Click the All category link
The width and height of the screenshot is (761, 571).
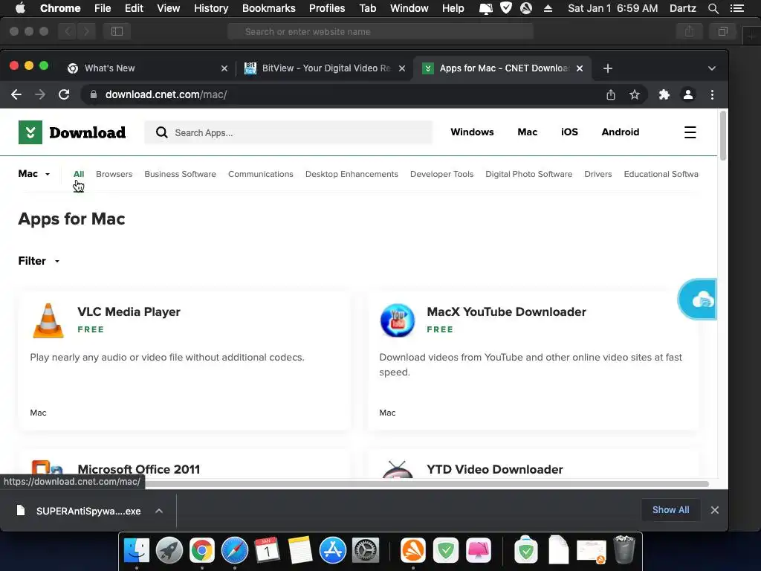(79, 174)
